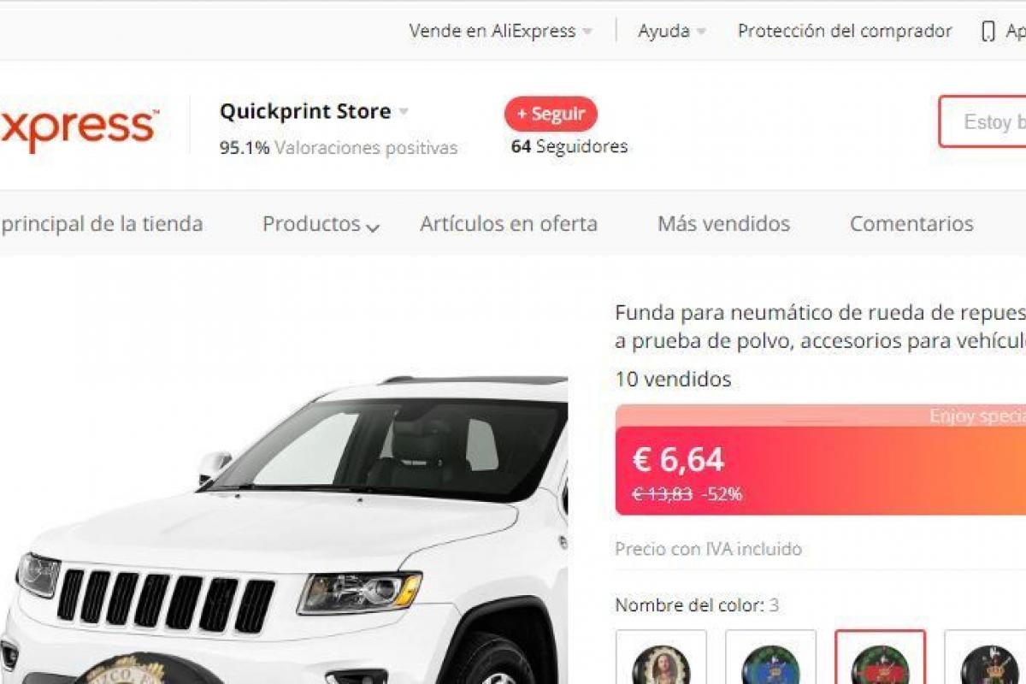Select the first color option thumbnail
The image size is (1026, 684).
click(x=661, y=657)
